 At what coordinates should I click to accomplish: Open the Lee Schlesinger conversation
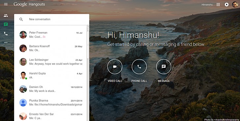pyautogui.click(x=50, y=62)
